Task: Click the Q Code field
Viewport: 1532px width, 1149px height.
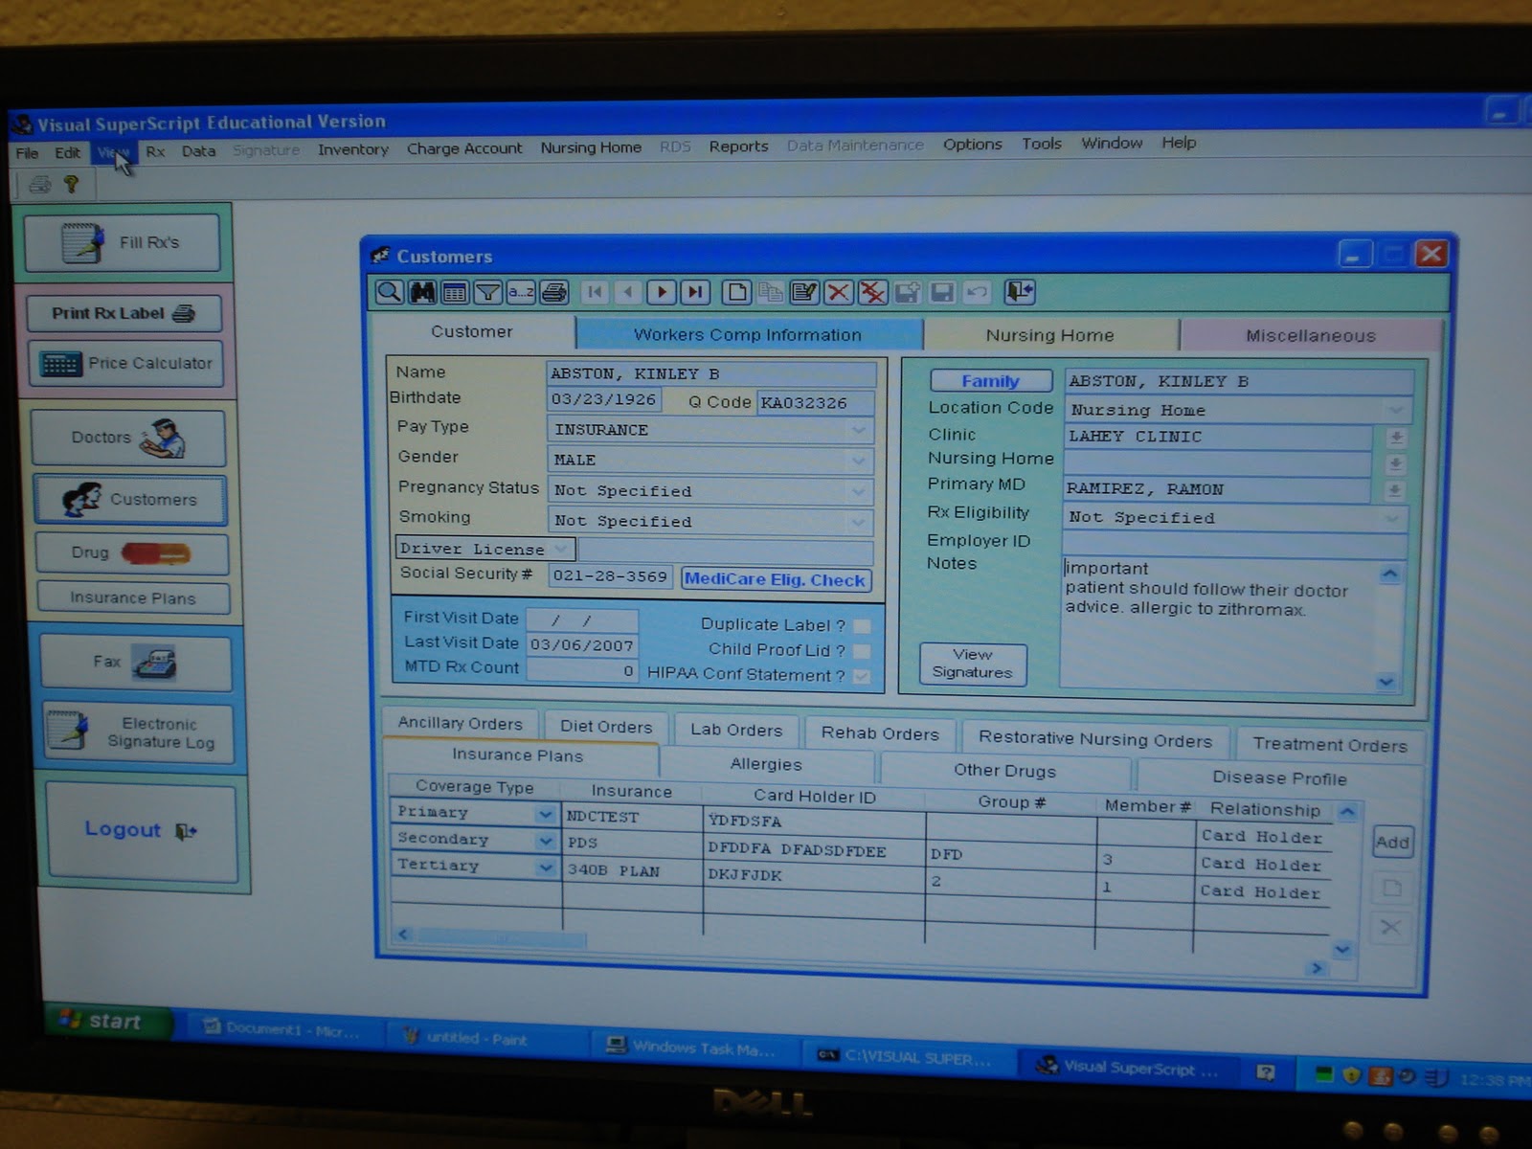Action: point(816,403)
